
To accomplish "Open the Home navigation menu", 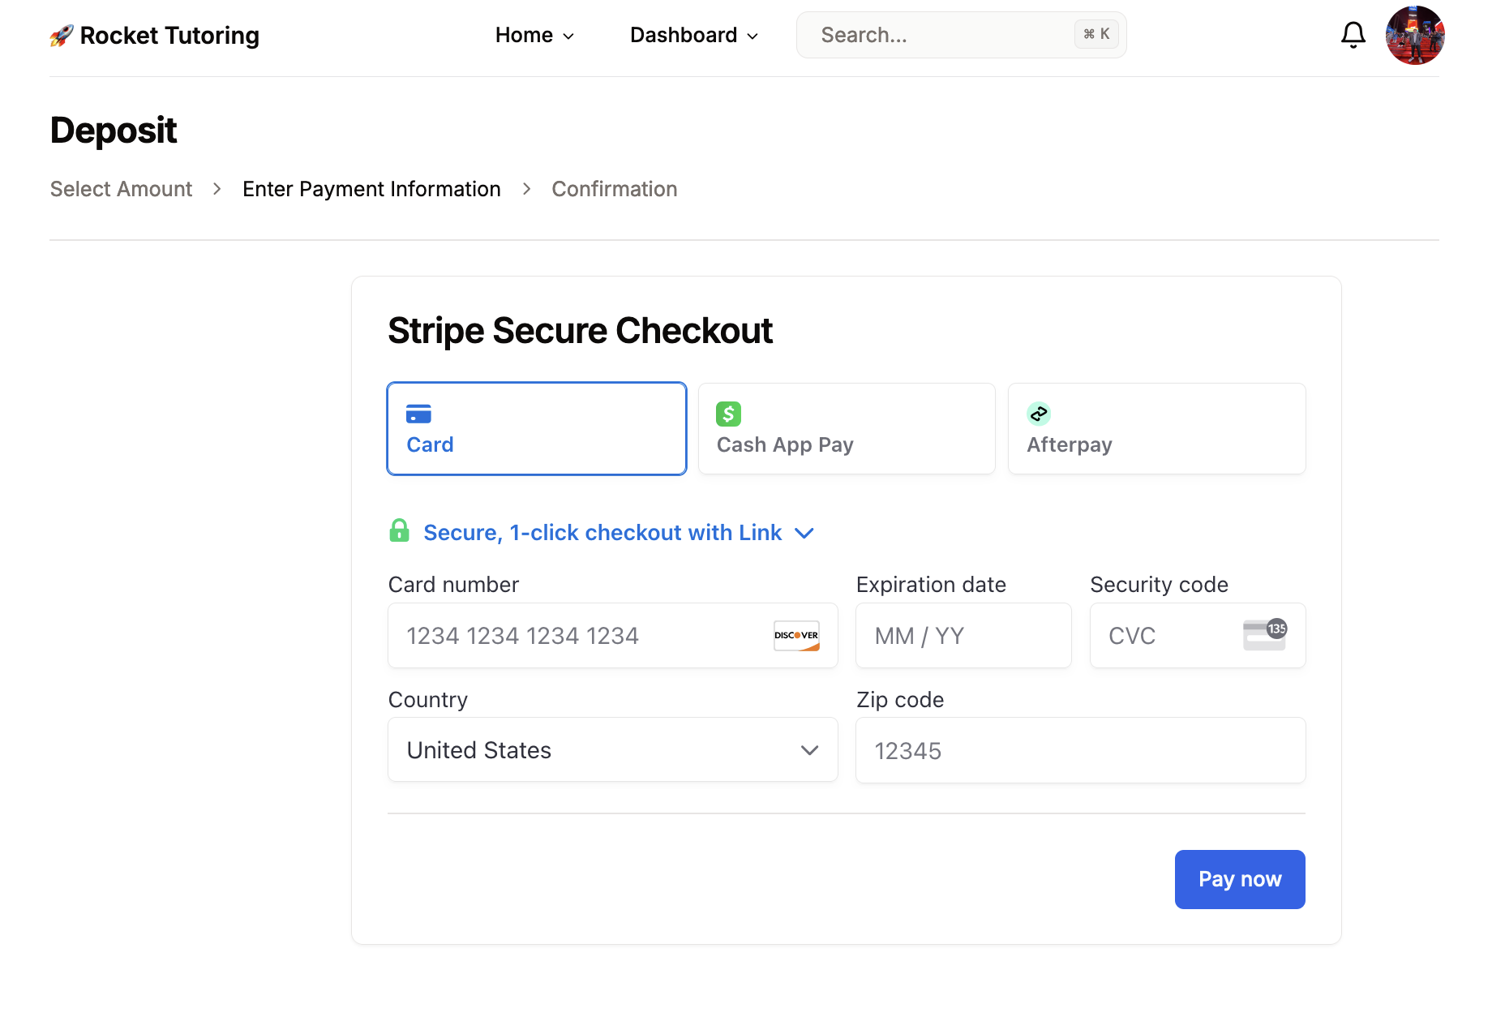I will click(x=534, y=35).
